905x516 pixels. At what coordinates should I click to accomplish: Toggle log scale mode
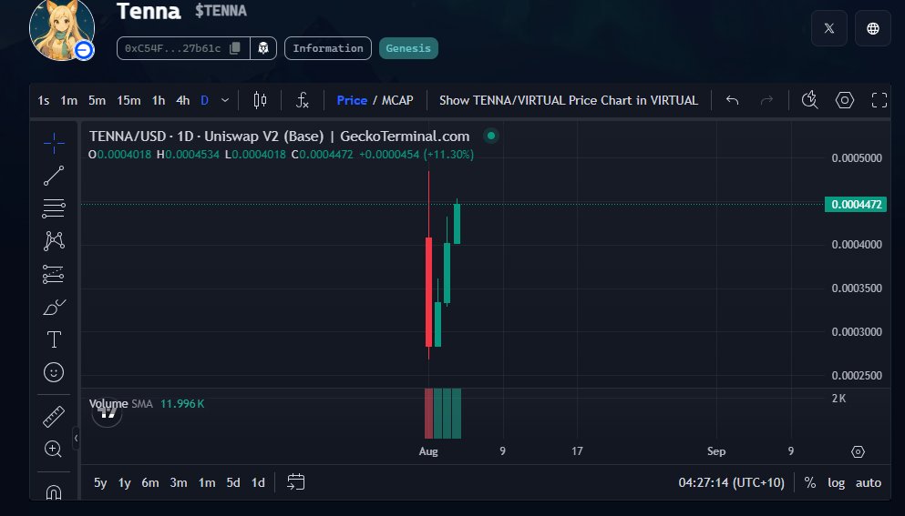pyautogui.click(x=837, y=482)
